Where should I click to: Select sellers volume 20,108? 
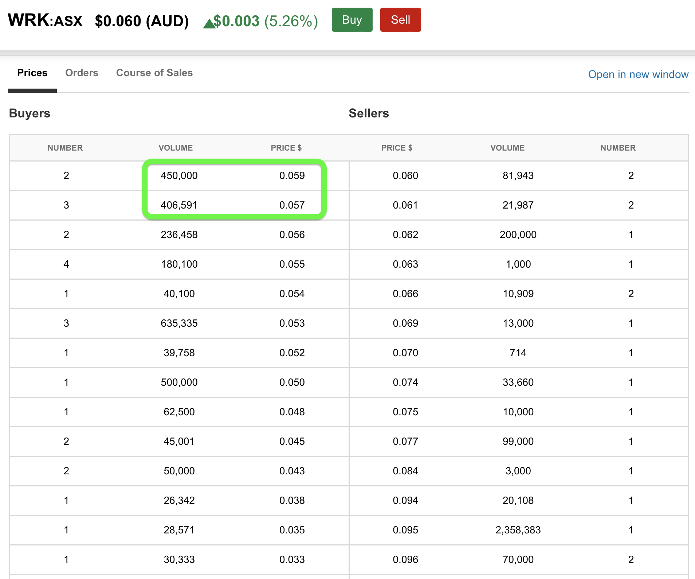[518, 501]
